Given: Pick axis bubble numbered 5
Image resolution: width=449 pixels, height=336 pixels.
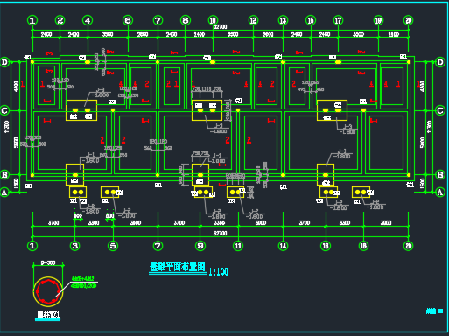Looking at the screenshot, I should point(113,246).
